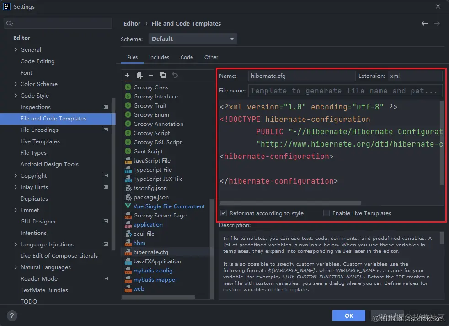Viewport: 449px width, 326px height.
Task: Select the Groovy Interface template icon
Action: [128, 96]
